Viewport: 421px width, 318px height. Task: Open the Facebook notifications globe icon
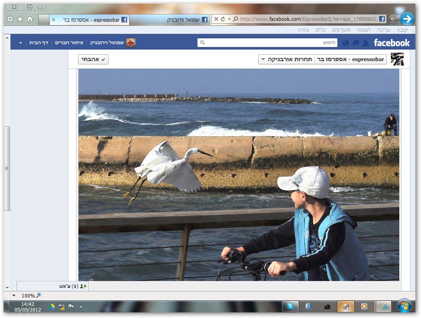coord(346,43)
